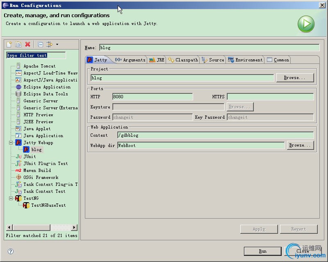Click the Context path field
The image size is (328, 262).
click(x=216, y=135)
